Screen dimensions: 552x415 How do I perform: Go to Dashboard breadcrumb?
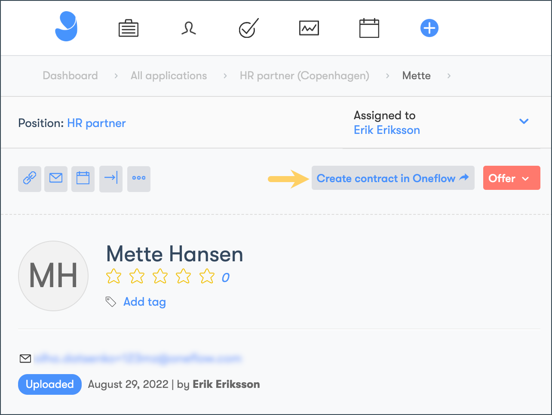(71, 76)
